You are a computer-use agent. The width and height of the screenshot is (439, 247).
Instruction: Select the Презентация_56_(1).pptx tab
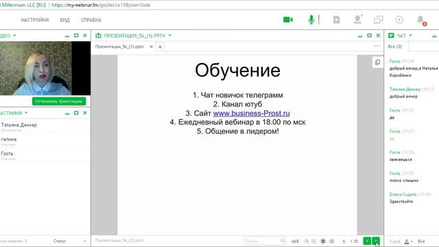[119, 47]
